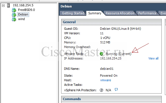Click the DNS name debian01
The height and width of the screenshot is (103, 166).
(x=107, y=69)
